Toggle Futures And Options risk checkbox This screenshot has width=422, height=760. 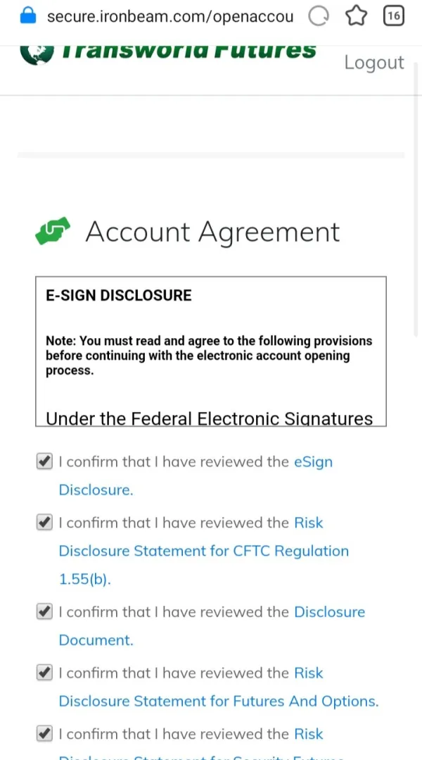[x=44, y=673]
